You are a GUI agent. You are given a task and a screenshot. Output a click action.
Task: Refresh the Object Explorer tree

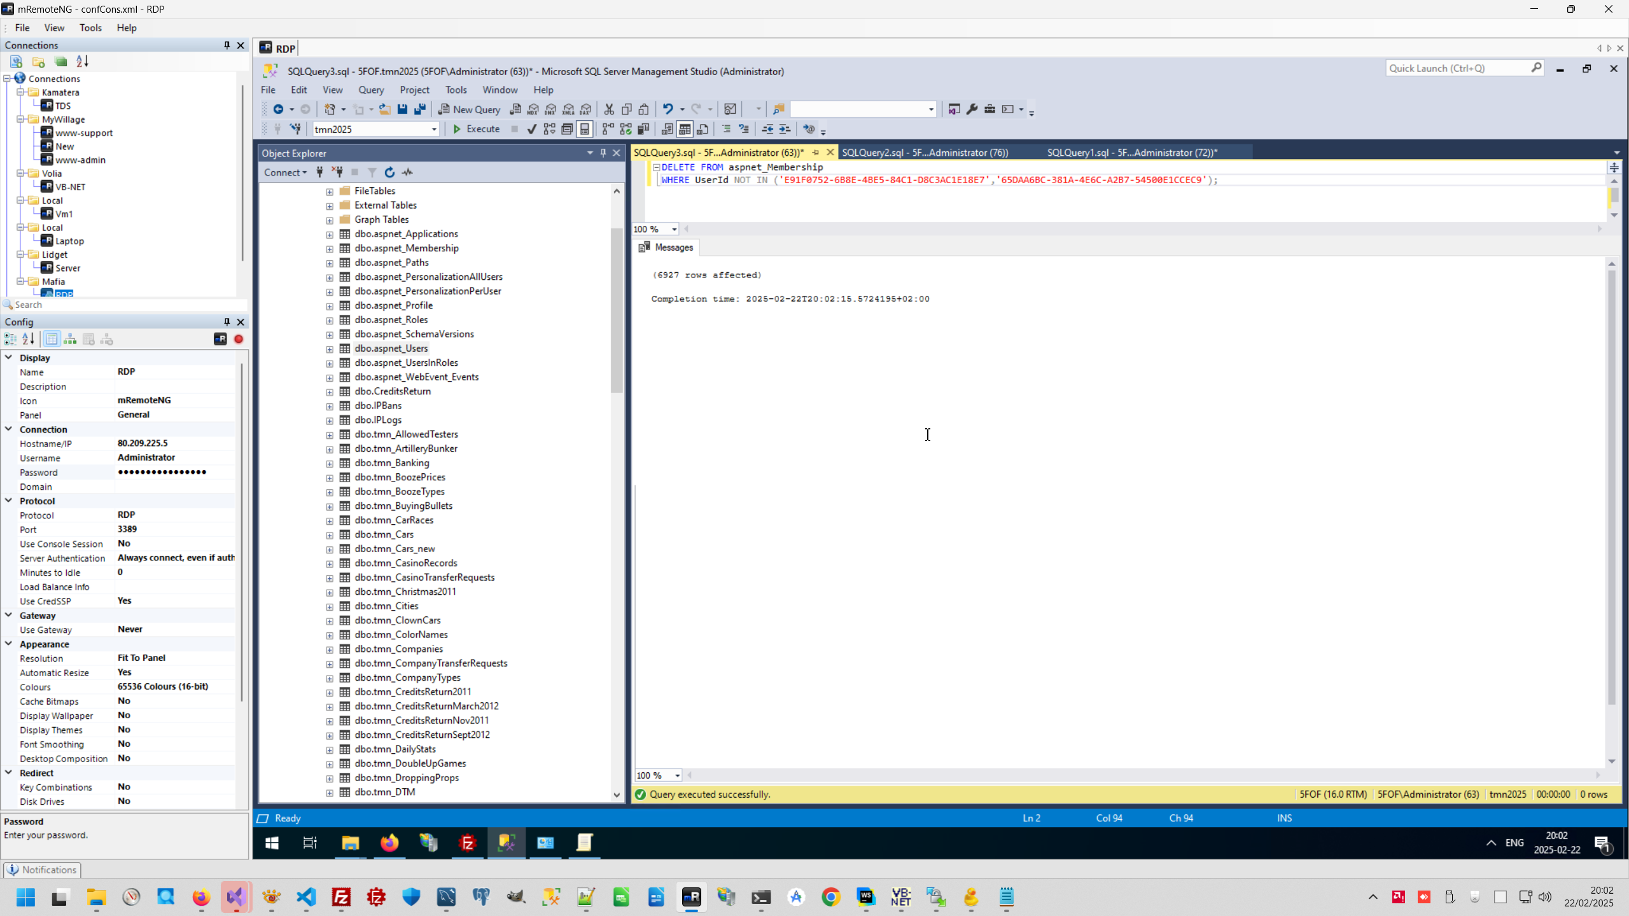[389, 172]
